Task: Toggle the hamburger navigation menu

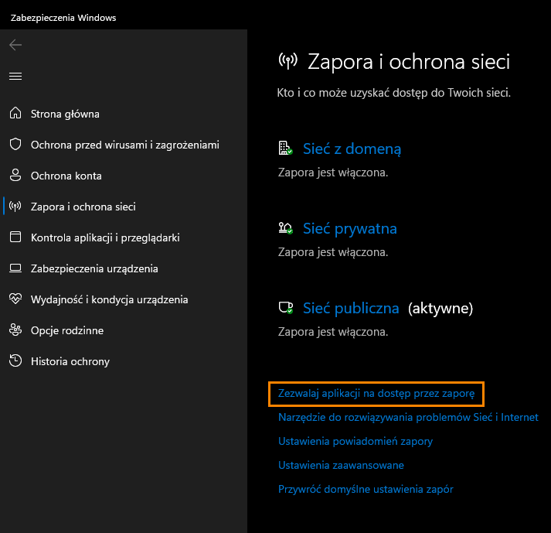Action: pyautogui.click(x=15, y=76)
